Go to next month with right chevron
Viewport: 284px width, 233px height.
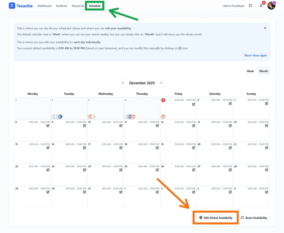click(x=161, y=83)
